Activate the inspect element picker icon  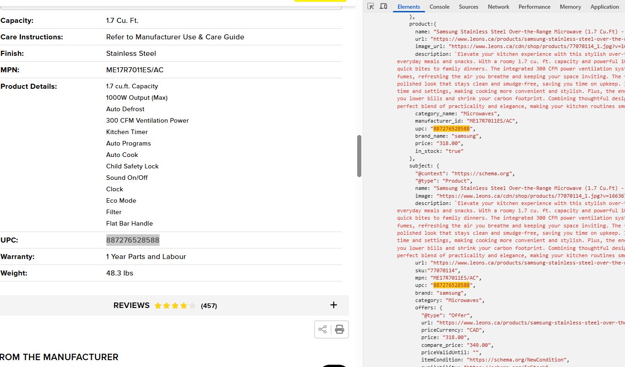coord(371,6)
